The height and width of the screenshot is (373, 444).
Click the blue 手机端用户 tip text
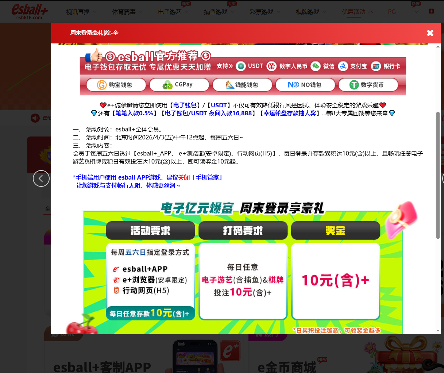point(148,181)
